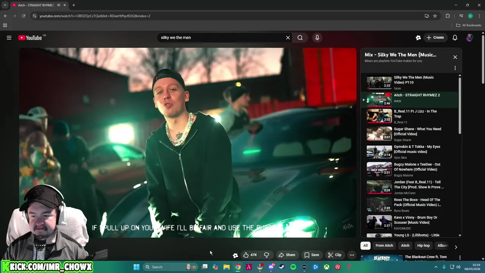Play B_Real.11 In The Trap video
The image size is (485, 273).
click(409, 116)
